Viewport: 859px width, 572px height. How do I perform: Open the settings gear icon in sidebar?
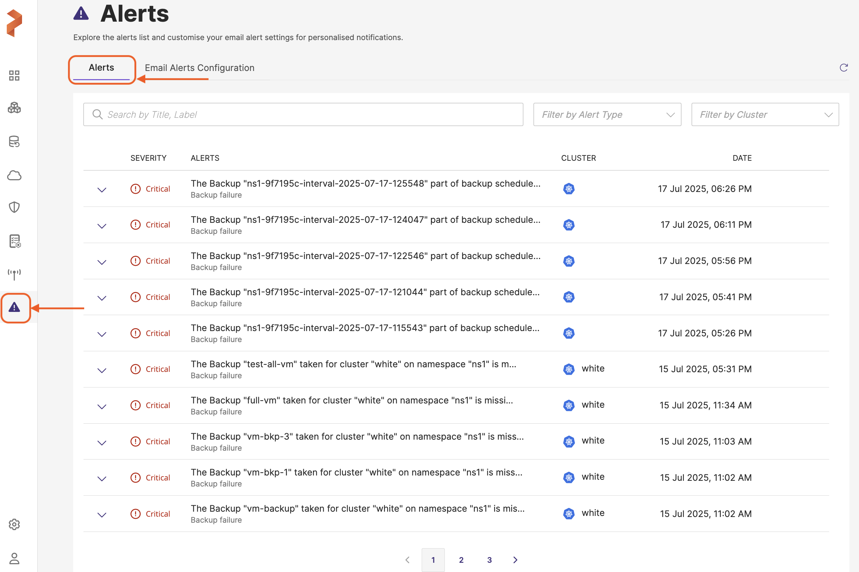tap(14, 524)
